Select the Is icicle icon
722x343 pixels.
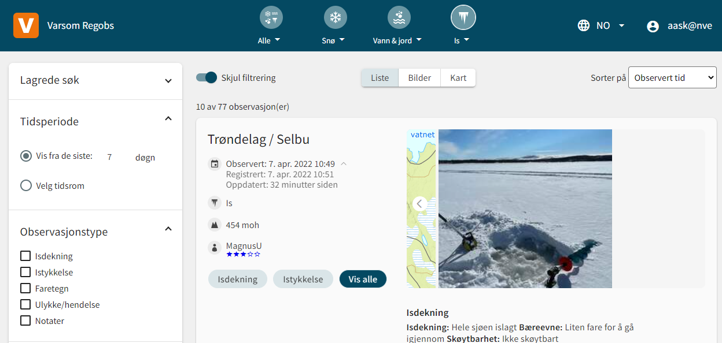click(x=463, y=17)
